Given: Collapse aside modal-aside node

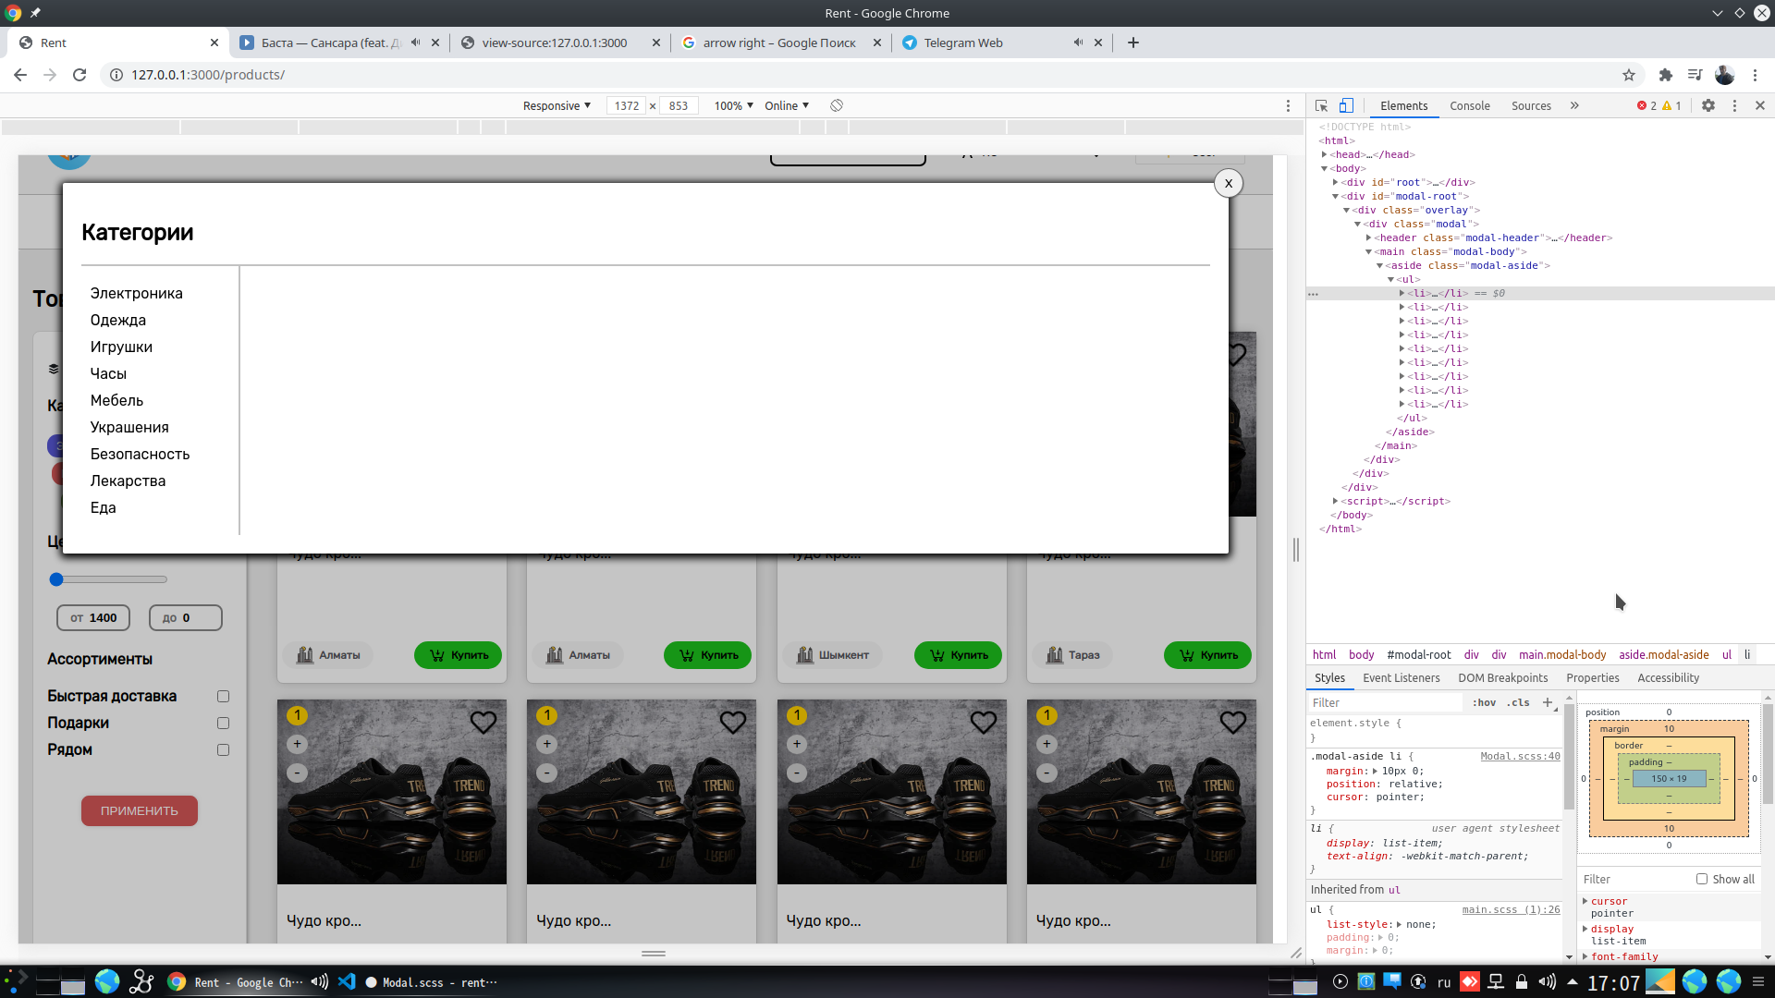Looking at the screenshot, I should (x=1380, y=265).
